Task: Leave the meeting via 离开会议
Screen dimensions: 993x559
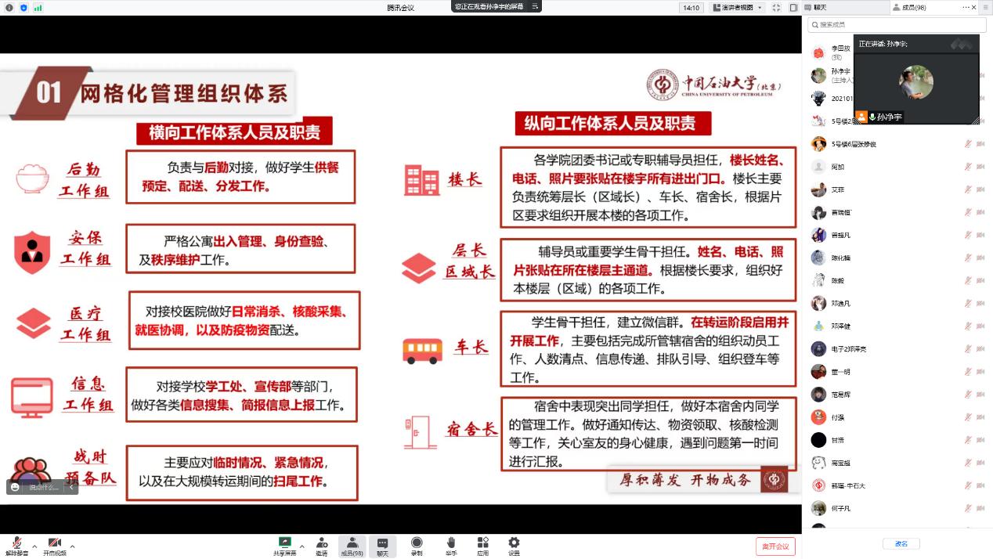Action: [775, 546]
